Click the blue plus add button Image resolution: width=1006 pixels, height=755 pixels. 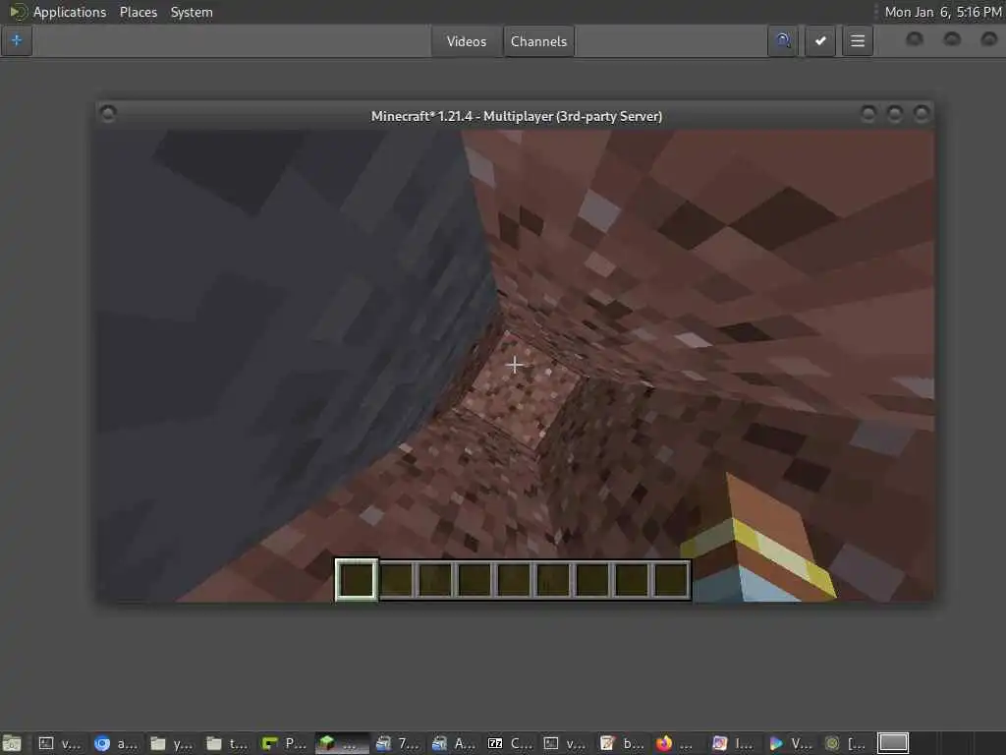pyautogui.click(x=17, y=41)
